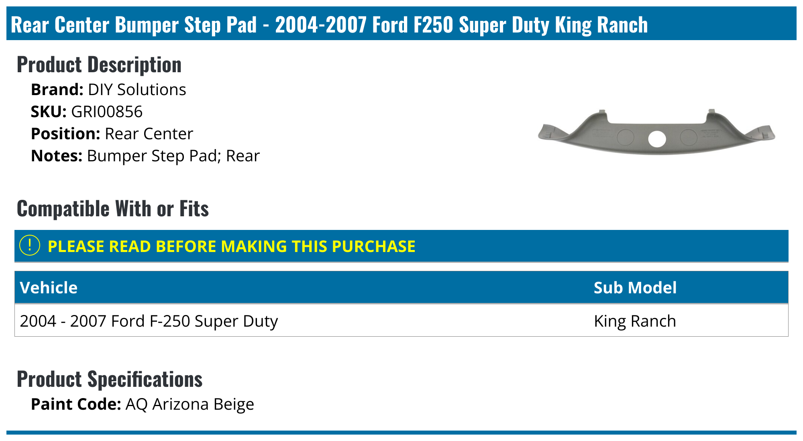Click the bold 'Brand:' label
803x441 pixels.
coord(57,89)
